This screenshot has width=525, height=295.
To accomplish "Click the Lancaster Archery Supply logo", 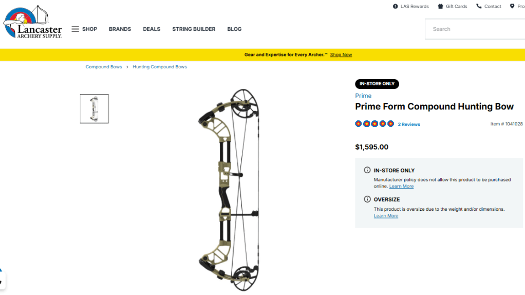I will coord(33,23).
